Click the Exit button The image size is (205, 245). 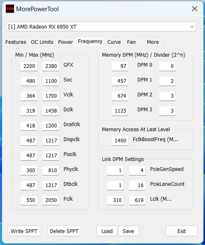[181, 231]
